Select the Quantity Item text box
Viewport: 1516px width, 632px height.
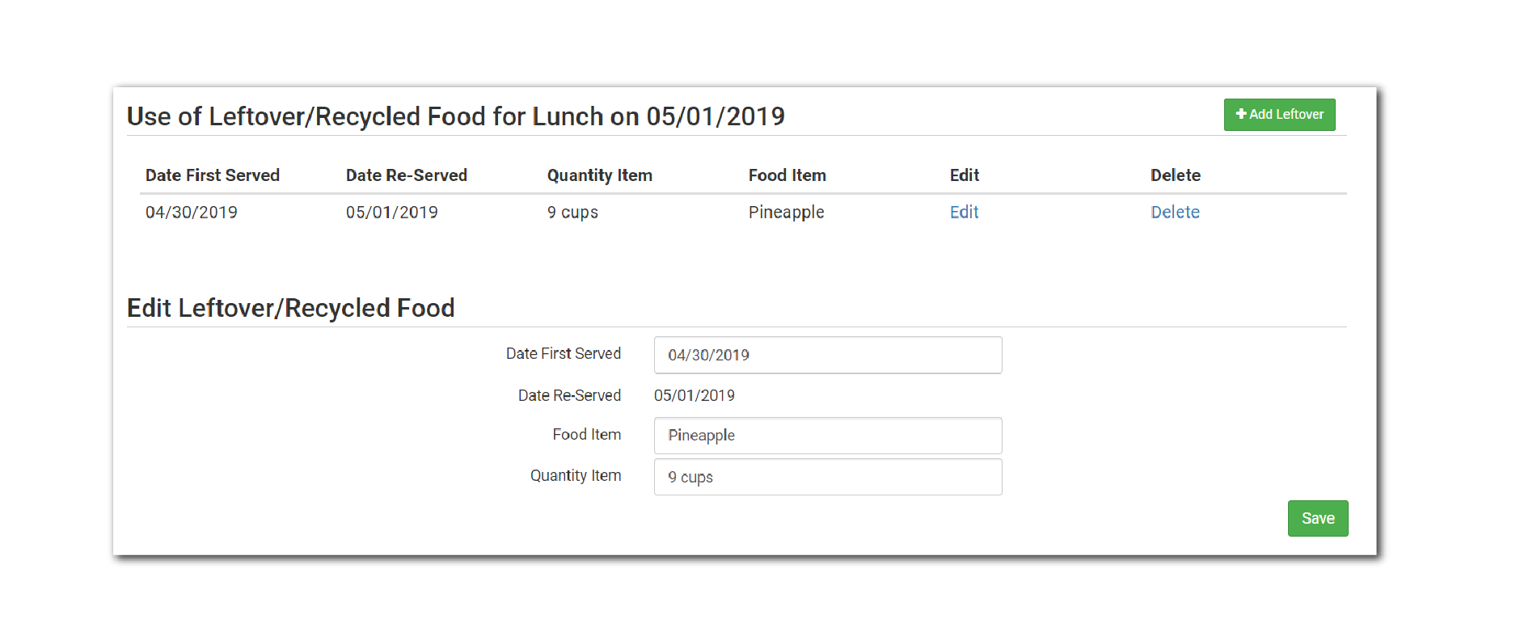click(827, 477)
